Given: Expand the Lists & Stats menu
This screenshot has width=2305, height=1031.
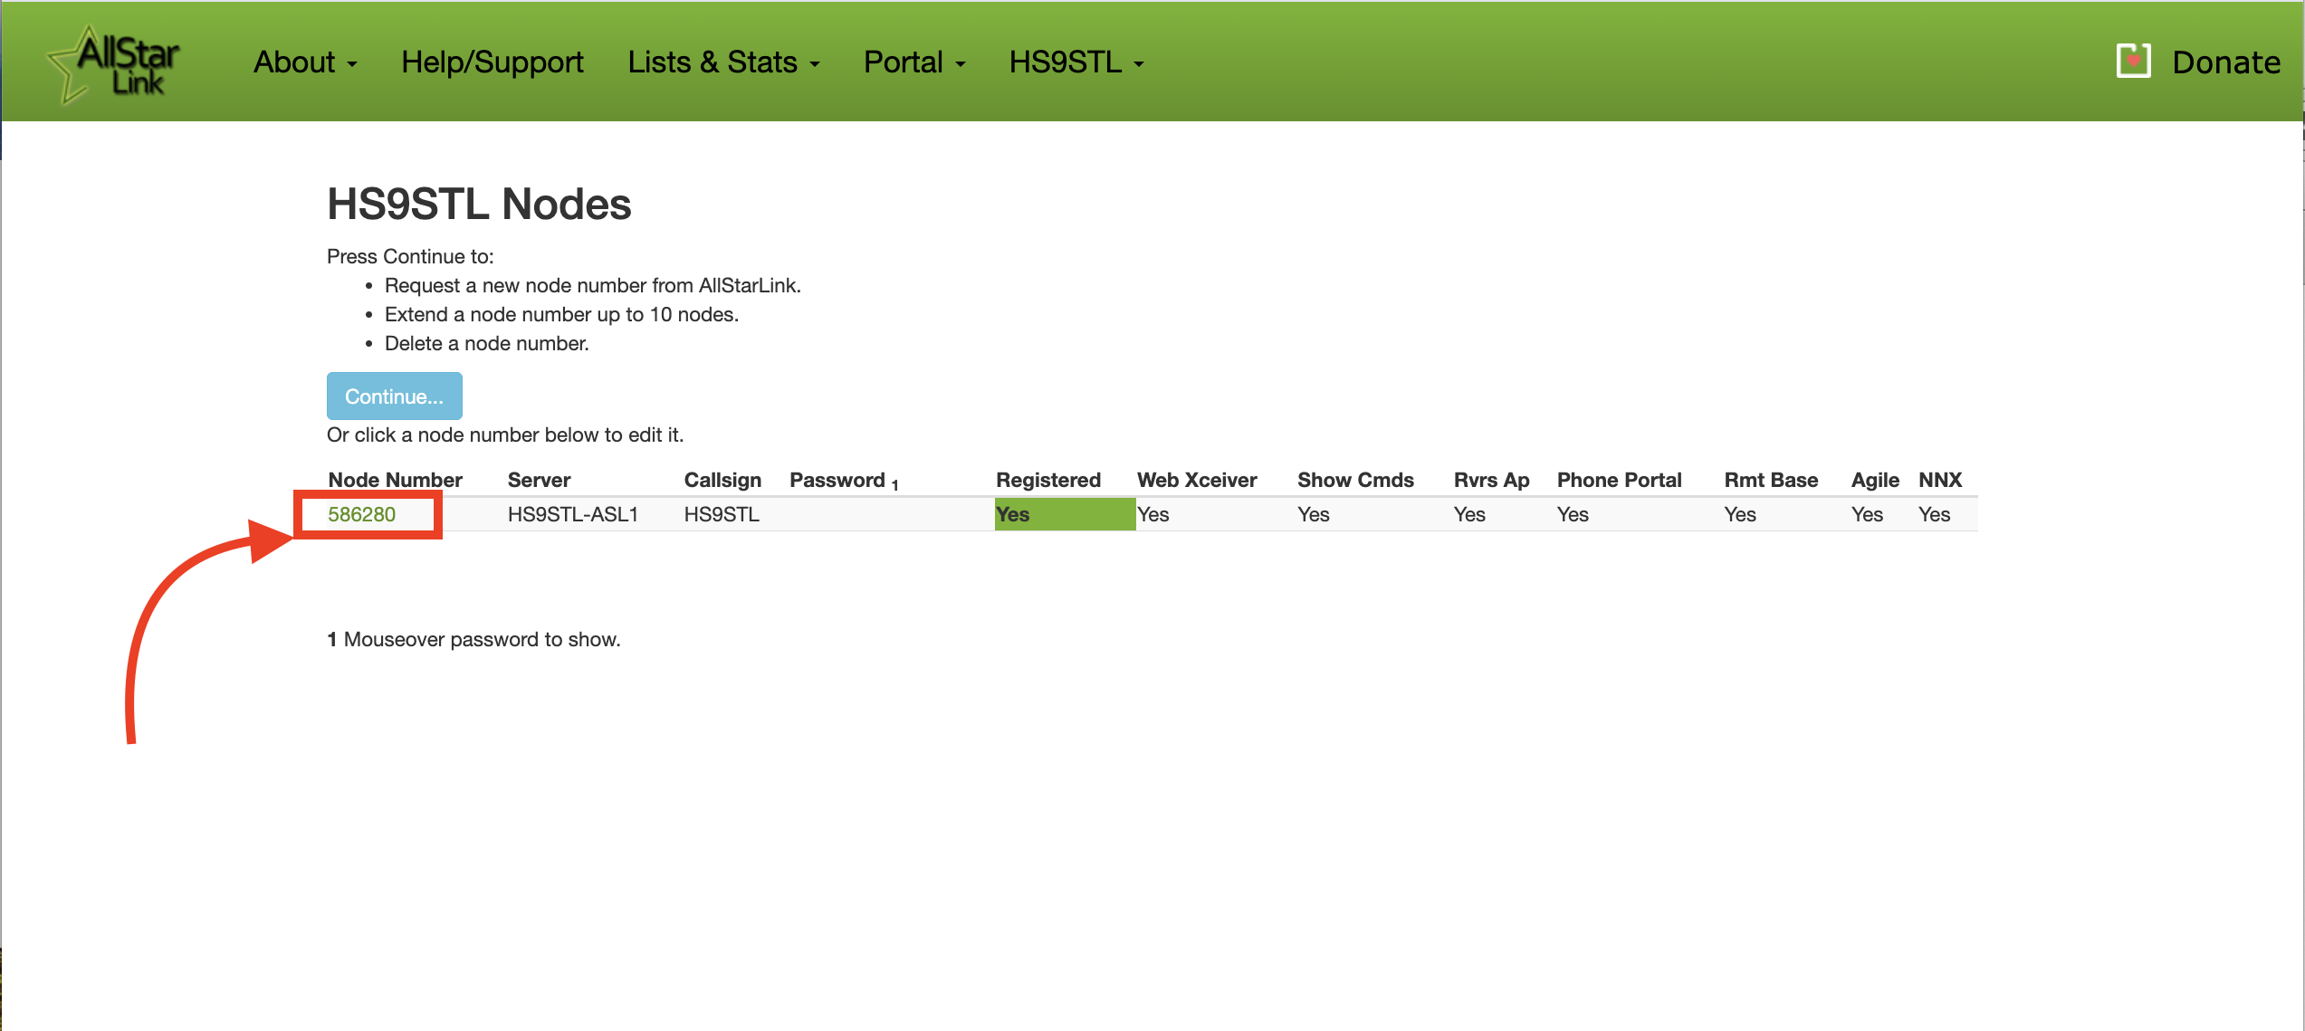Looking at the screenshot, I should click(x=722, y=62).
